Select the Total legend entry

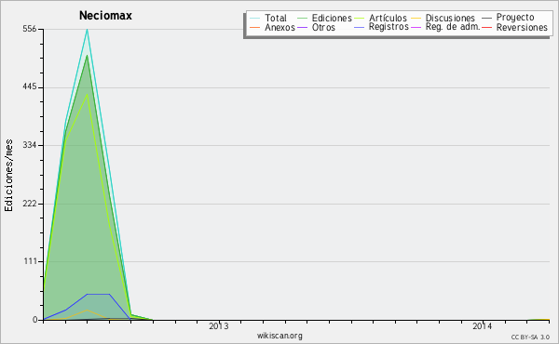coord(276,18)
